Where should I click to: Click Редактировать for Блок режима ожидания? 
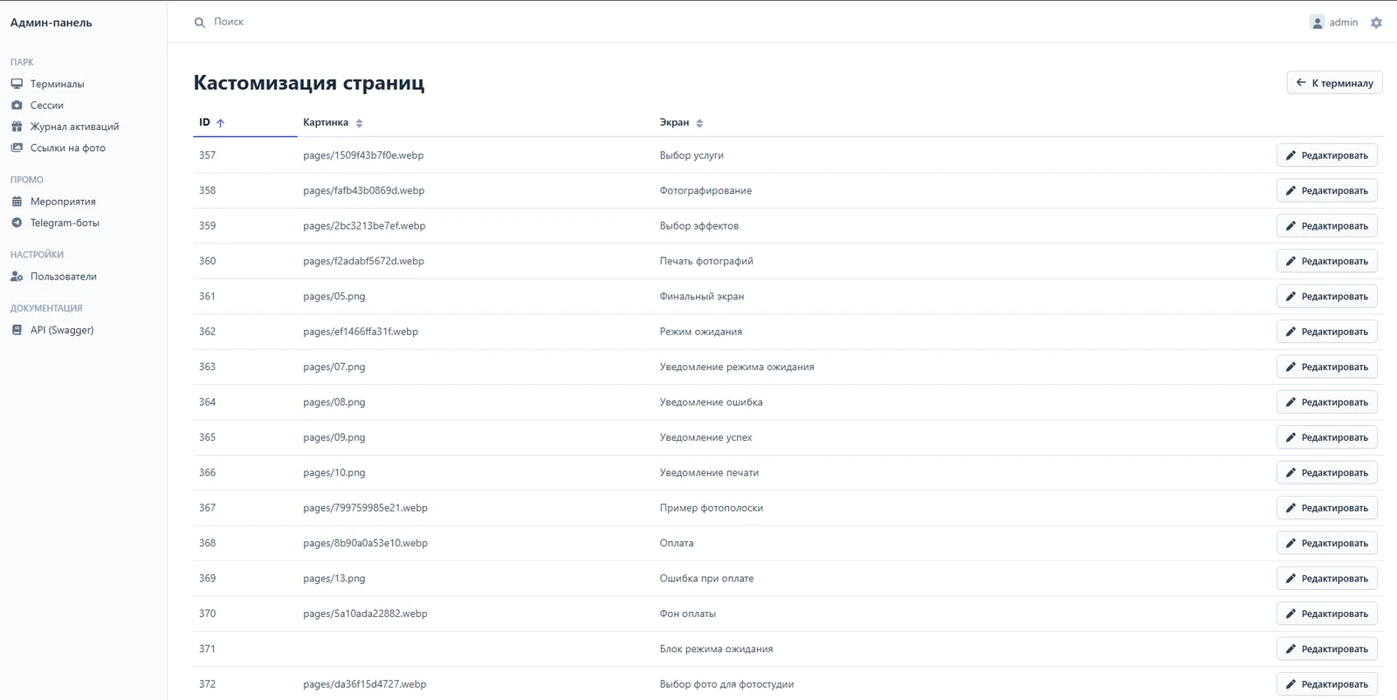1327,649
